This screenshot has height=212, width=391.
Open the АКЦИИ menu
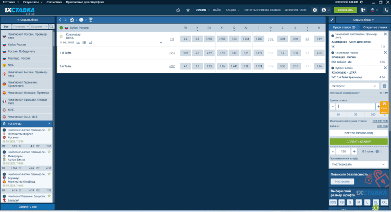(x=233, y=10)
